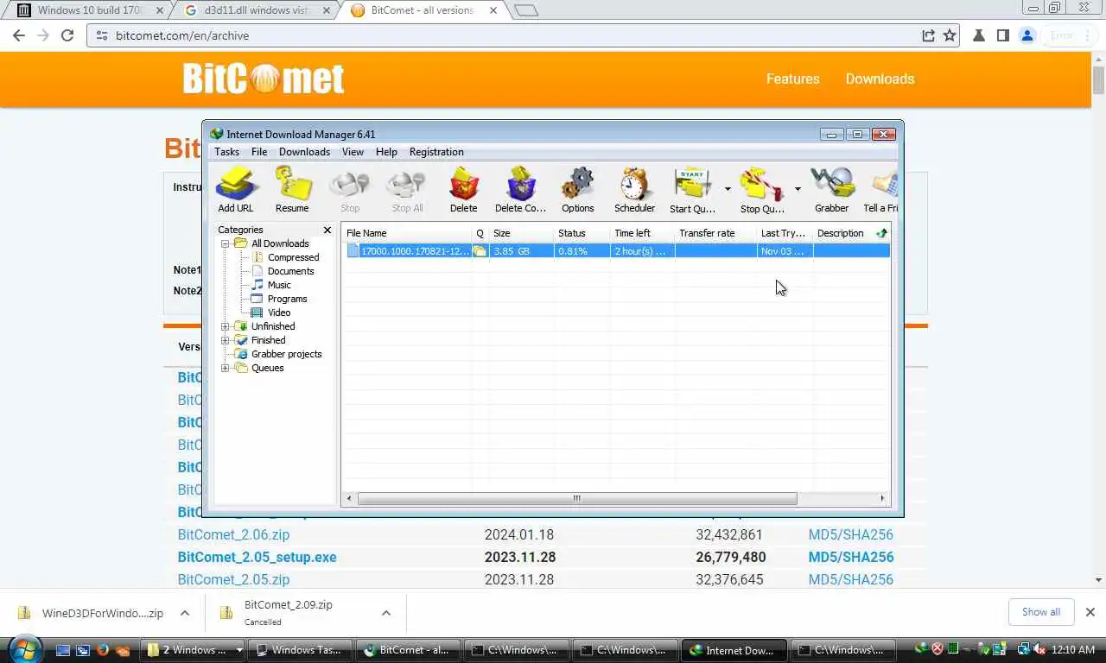The image size is (1106, 663).
Task: Click volume icon in system tray
Action: tap(1039, 649)
